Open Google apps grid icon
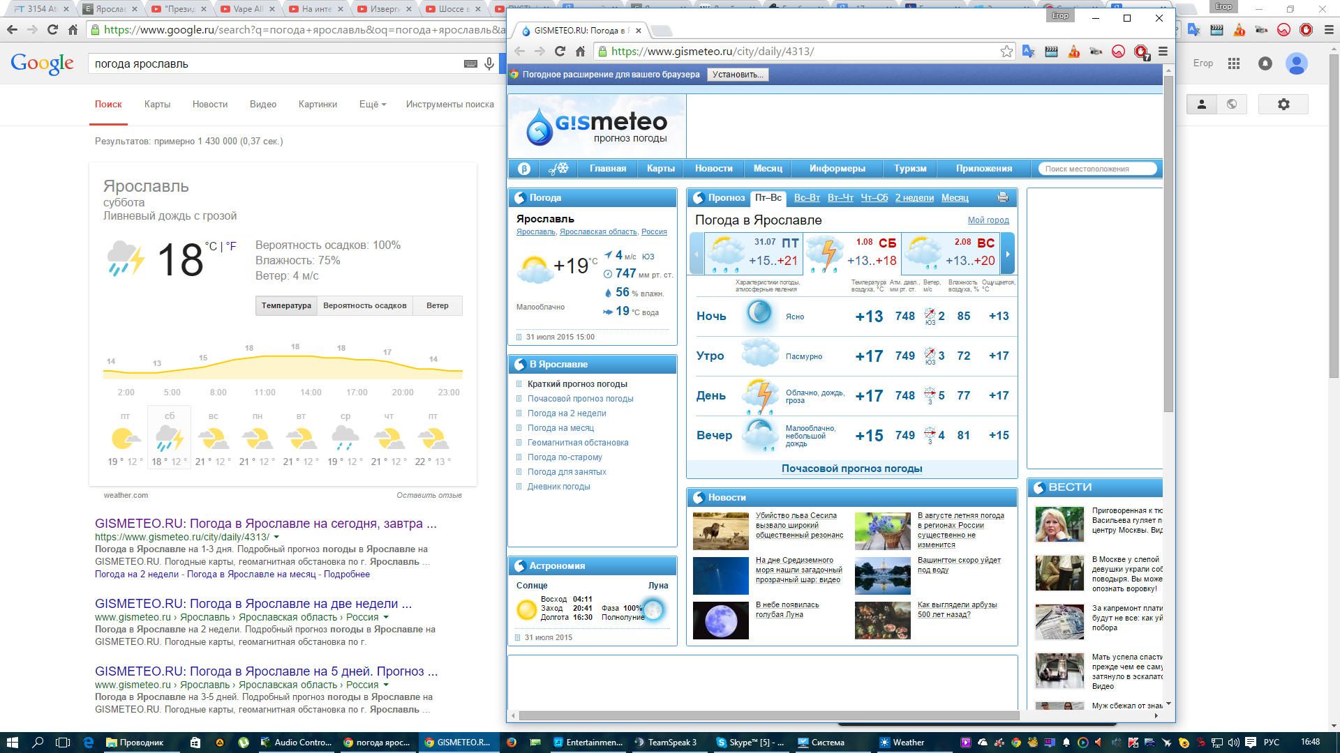This screenshot has width=1340, height=753. [1234, 63]
